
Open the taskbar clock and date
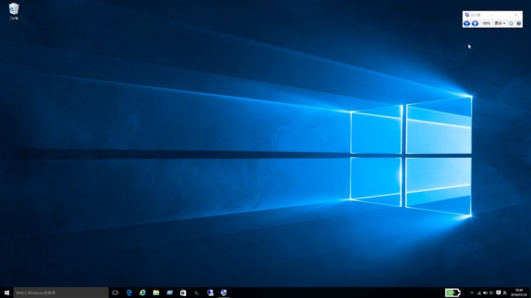[519, 292]
